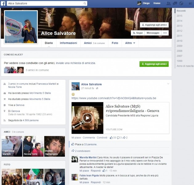Open the three-dots more options button

click(165, 33)
